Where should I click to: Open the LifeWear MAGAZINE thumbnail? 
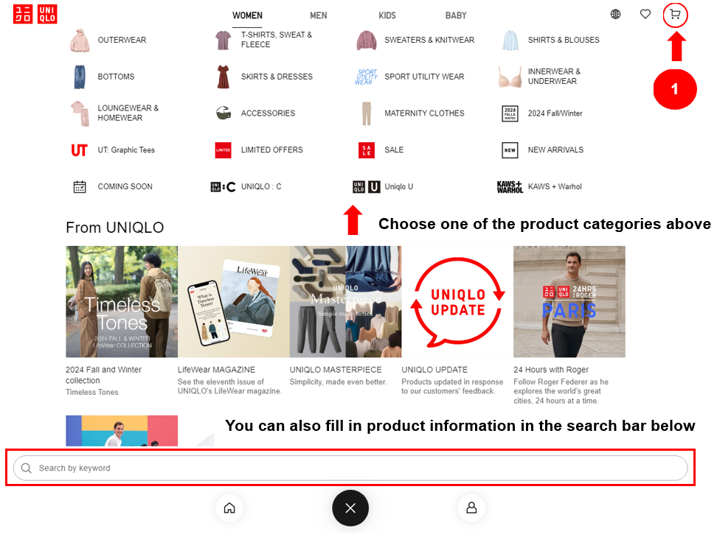coord(234,302)
